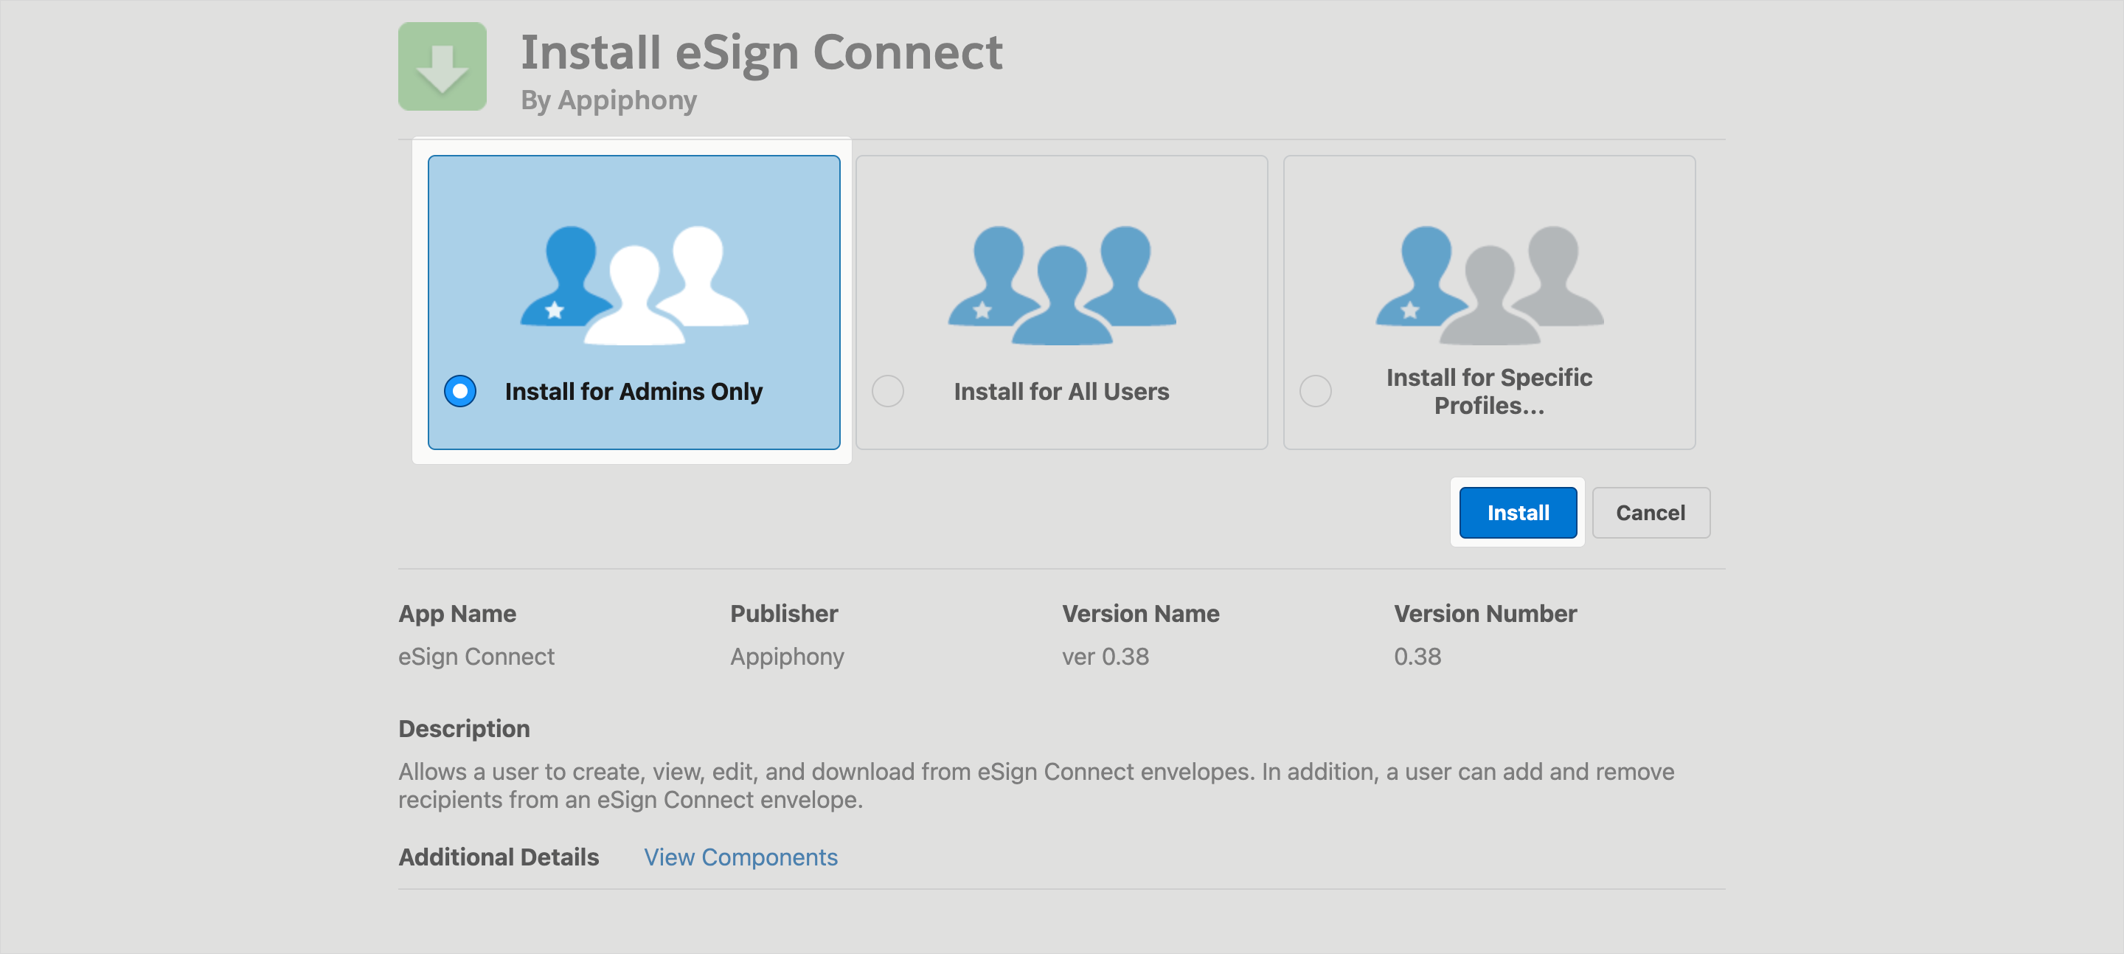Click the all-users blue people group icon
This screenshot has height=954, width=2124.
pyautogui.click(x=1061, y=285)
